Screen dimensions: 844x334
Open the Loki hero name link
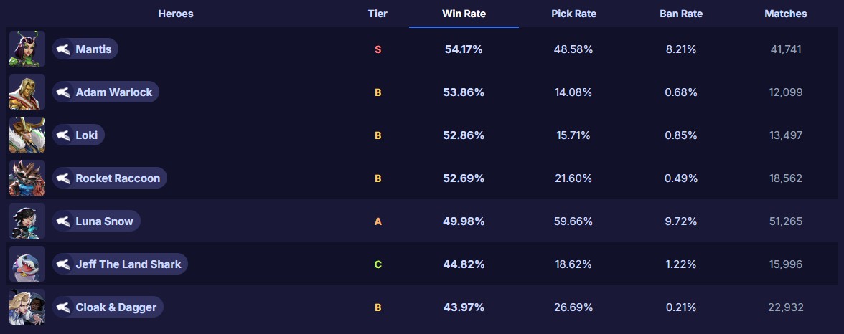(x=86, y=135)
